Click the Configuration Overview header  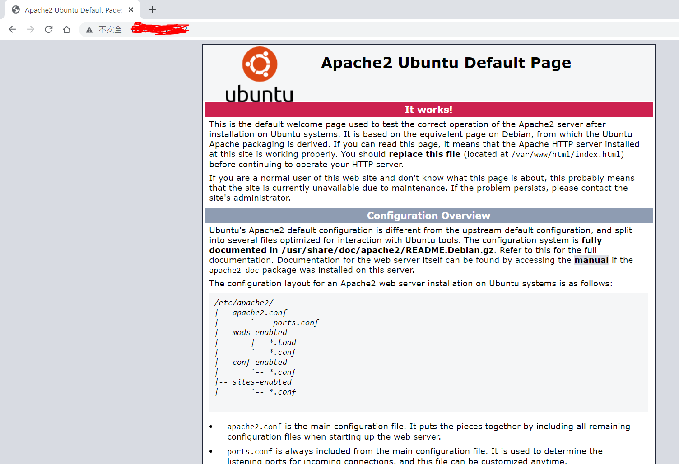428,216
